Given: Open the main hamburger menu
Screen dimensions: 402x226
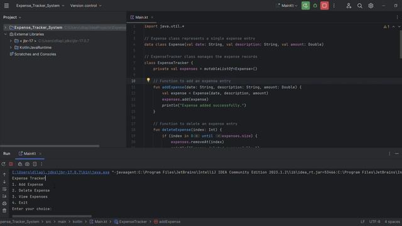Looking at the screenshot, I should pos(6,6).
